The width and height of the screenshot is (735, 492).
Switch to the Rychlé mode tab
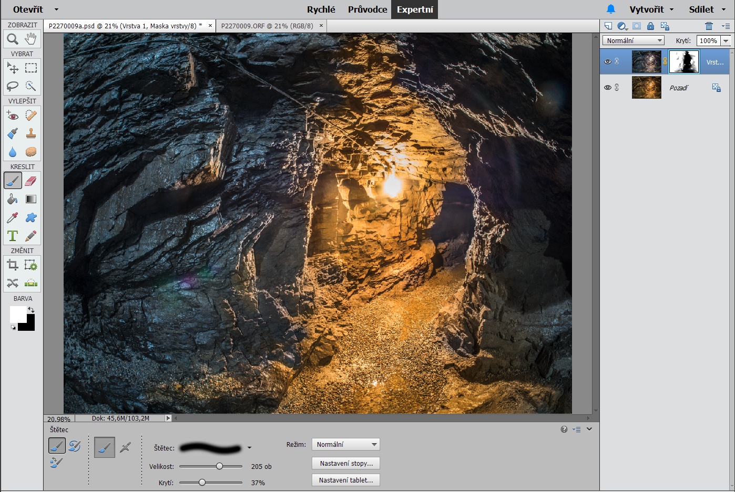click(321, 9)
